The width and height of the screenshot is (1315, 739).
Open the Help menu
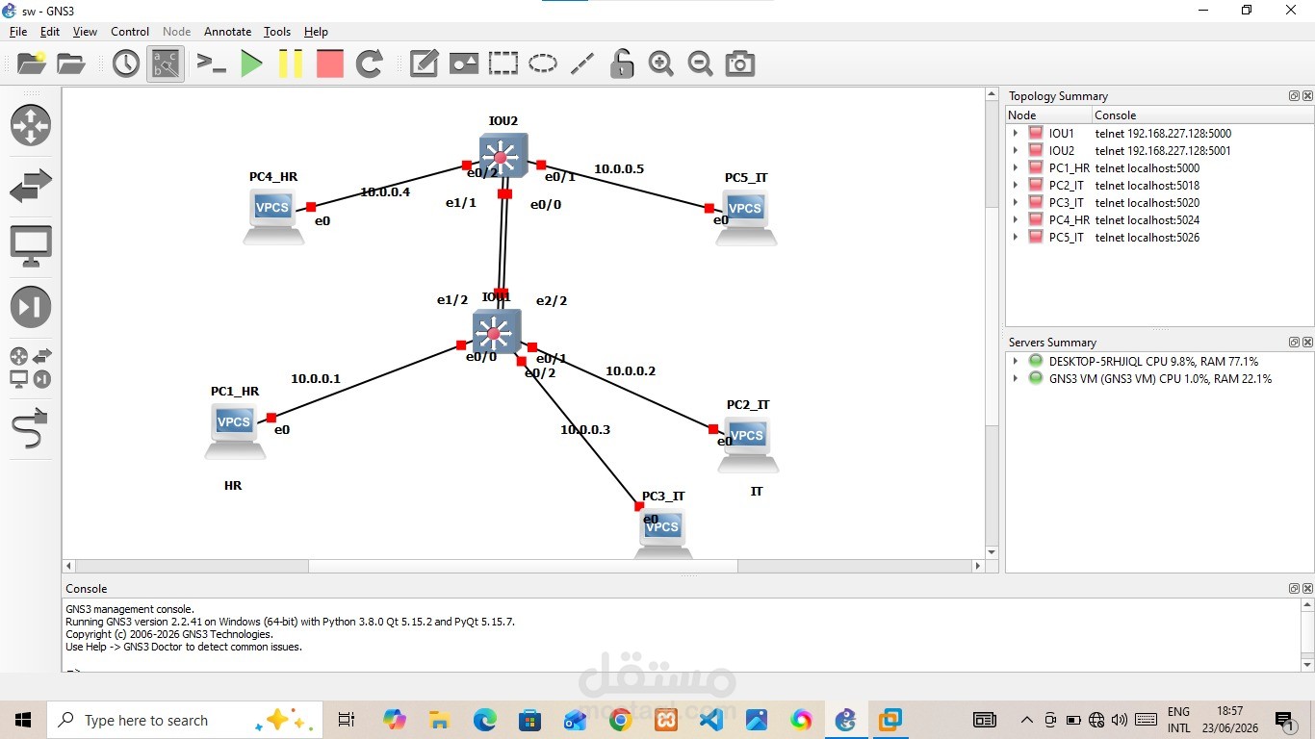[316, 32]
